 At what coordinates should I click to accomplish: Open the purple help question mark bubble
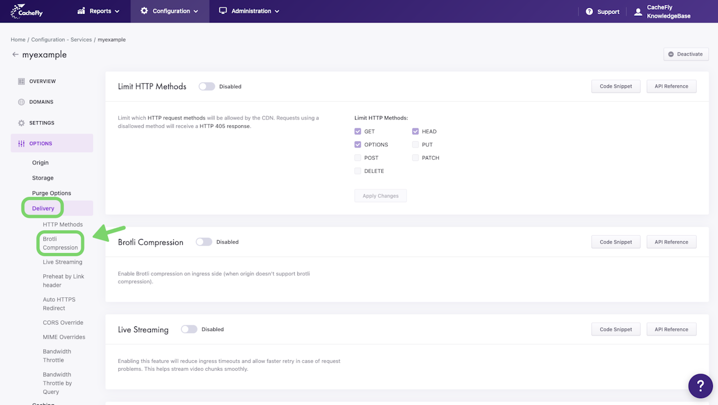tap(700, 386)
